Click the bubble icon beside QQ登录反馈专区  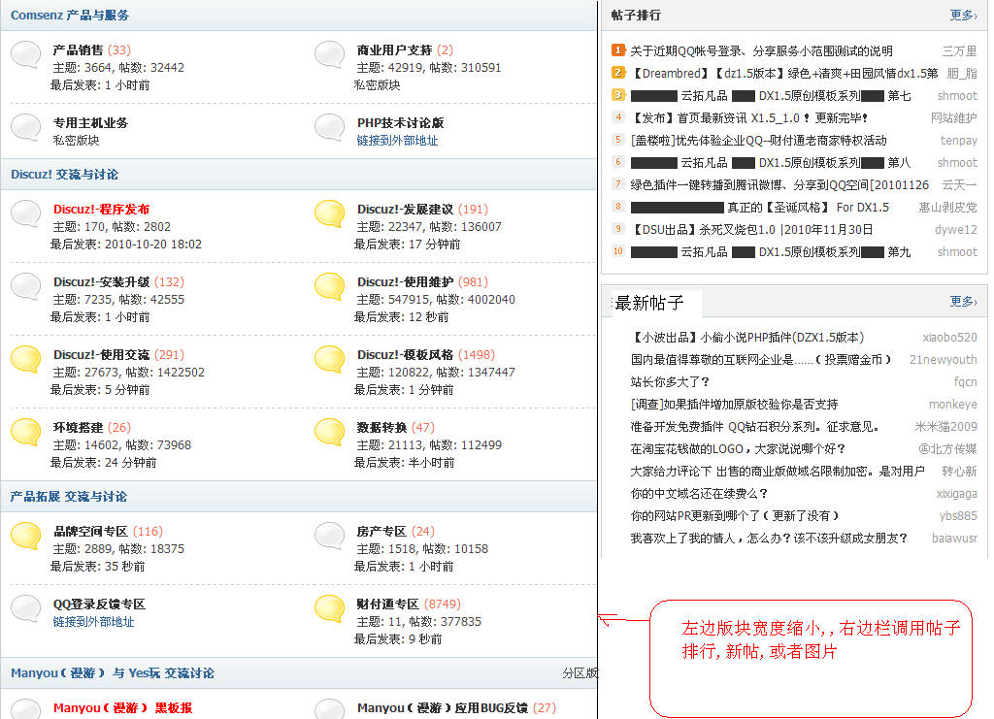click(26, 608)
